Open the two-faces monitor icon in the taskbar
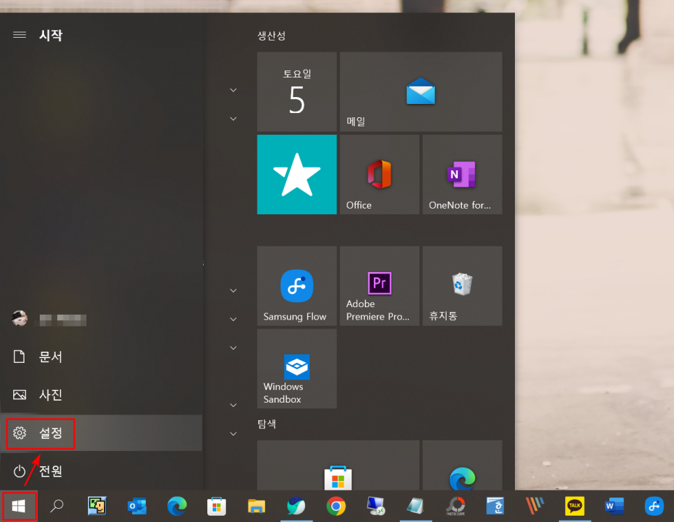This screenshot has height=522, width=674. pos(97,506)
